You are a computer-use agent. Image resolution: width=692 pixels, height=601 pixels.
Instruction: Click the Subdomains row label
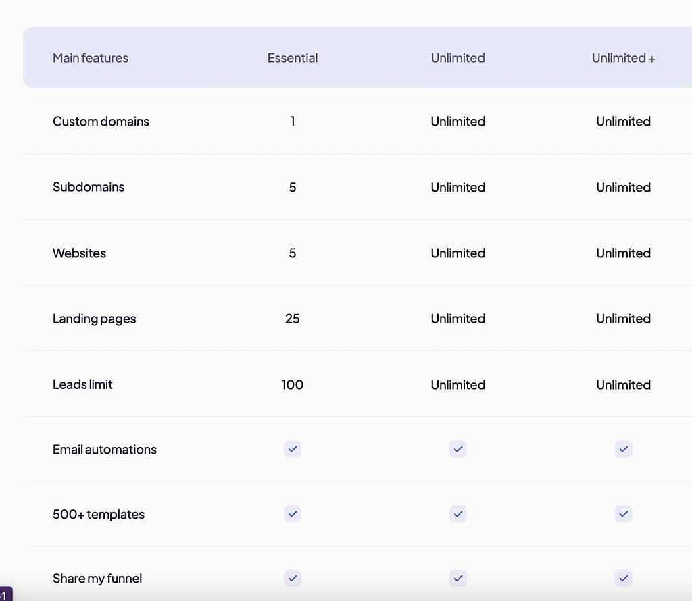[89, 187]
